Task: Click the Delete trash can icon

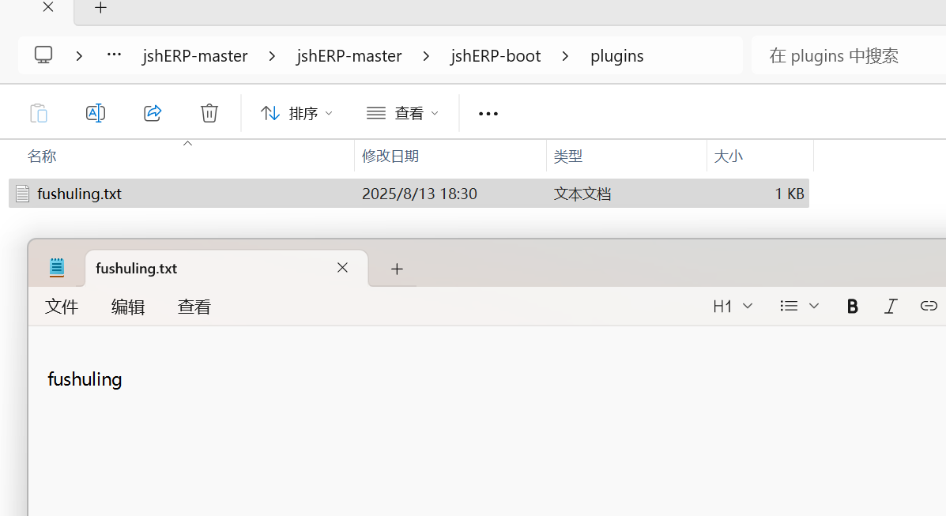Action: [209, 113]
